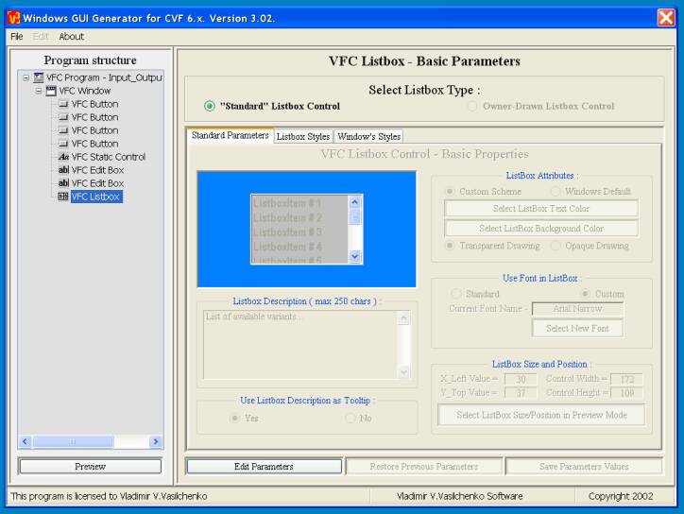Choose Custom font radio button
684x514 pixels.
click(x=586, y=294)
